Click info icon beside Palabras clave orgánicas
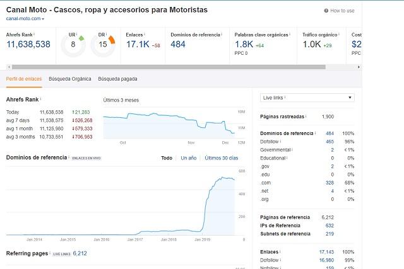Image resolution: width=404 pixels, height=269 pixels. (290, 34)
